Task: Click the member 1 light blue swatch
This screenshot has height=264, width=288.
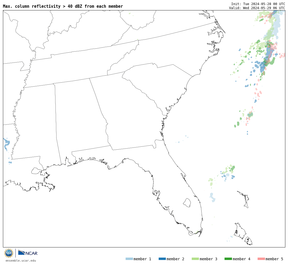Action: click(x=129, y=259)
